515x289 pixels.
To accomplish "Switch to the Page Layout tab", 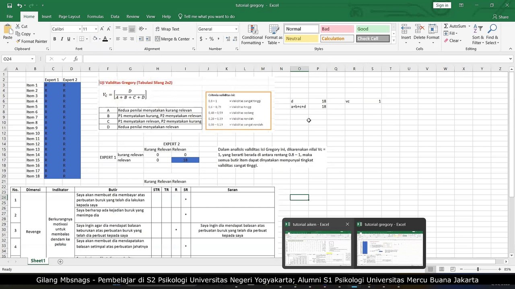I will [x=69, y=16].
